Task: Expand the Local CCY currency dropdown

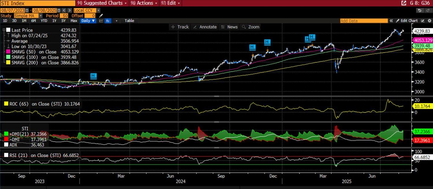Action: coord(98,10)
